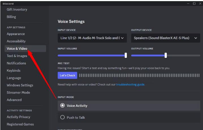Close the Discord window

click(x=200, y=3)
